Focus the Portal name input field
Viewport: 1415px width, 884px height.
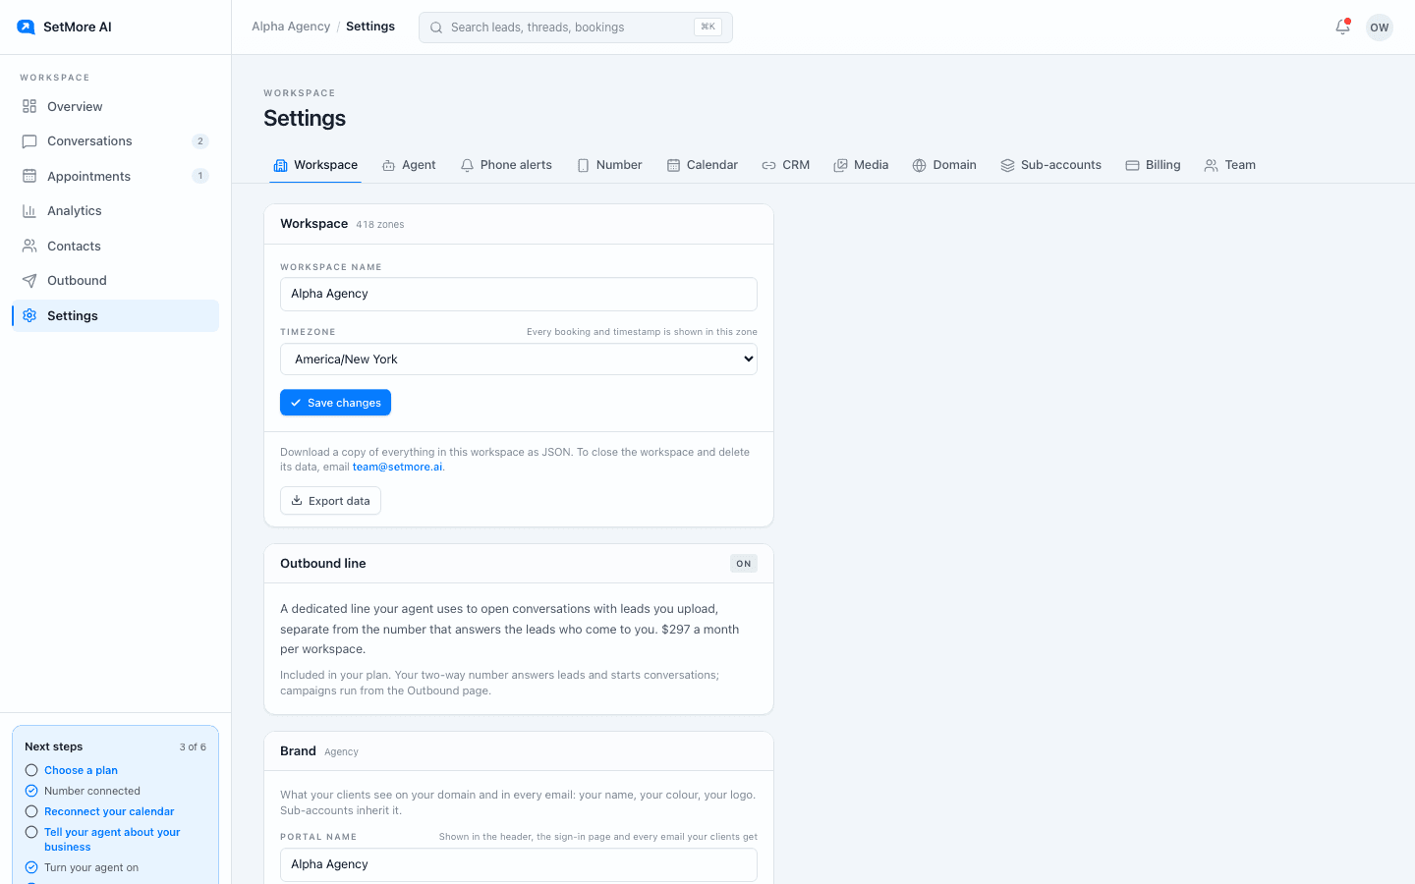pos(519,864)
